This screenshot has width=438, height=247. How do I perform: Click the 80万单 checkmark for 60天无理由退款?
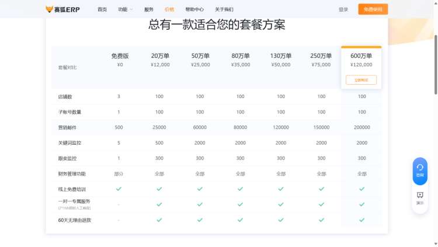[240, 220]
